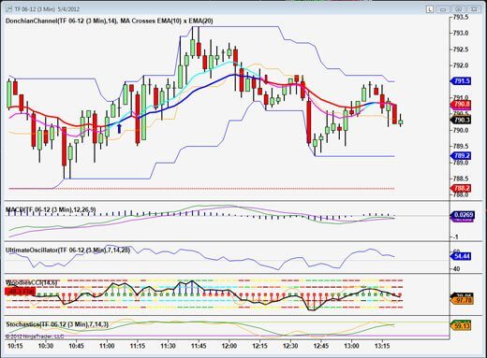Image resolution: width=487 pixels, height=358 pixels.
Task: Click the NinjaTrader copyright notice
Action: (x=35, y=337)
